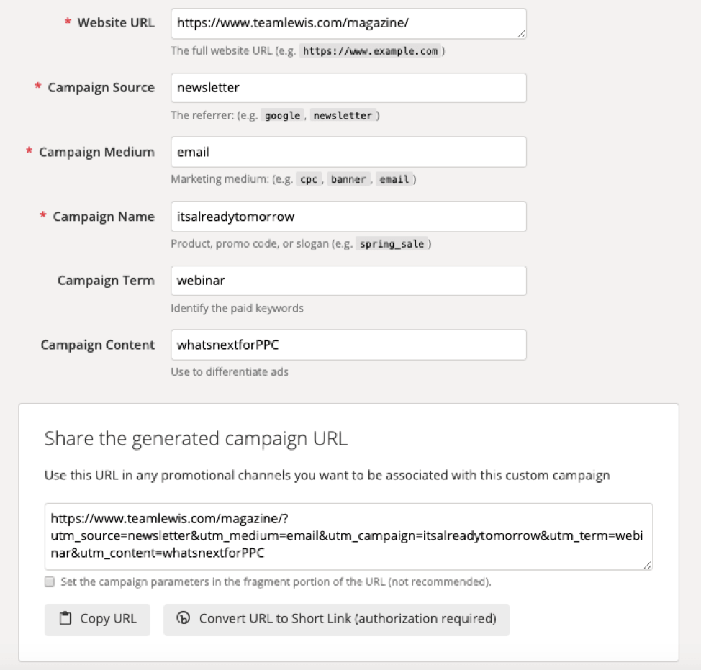Click the clipboard icon on Copy URL

[65, 619]
